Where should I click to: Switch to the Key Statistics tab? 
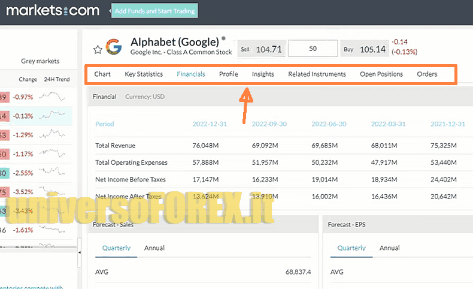[x=144, y=74]
